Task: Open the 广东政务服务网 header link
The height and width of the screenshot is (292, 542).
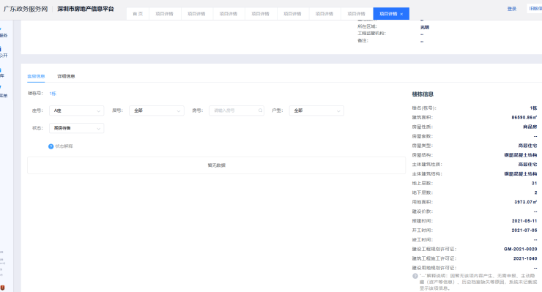Action: tap(26, 9)
